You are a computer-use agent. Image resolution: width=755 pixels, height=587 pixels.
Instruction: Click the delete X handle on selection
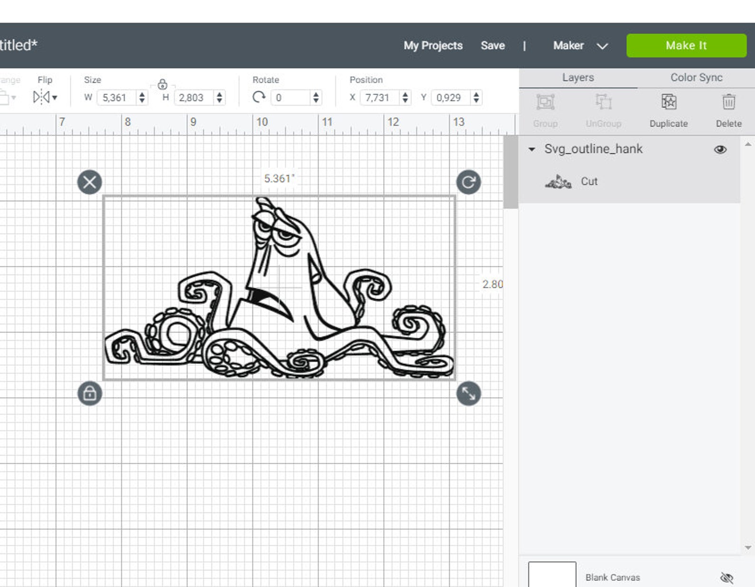(89, 182)
